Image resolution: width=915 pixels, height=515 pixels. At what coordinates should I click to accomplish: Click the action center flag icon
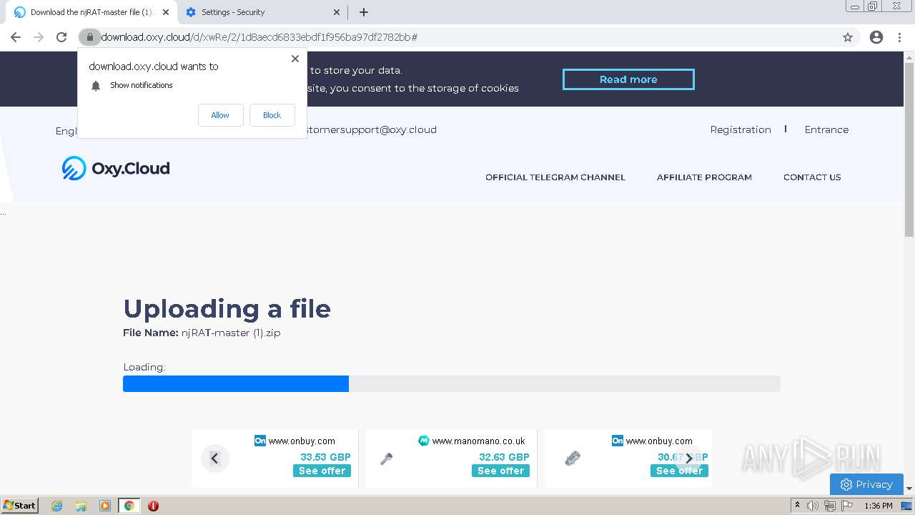coord(848,506)
